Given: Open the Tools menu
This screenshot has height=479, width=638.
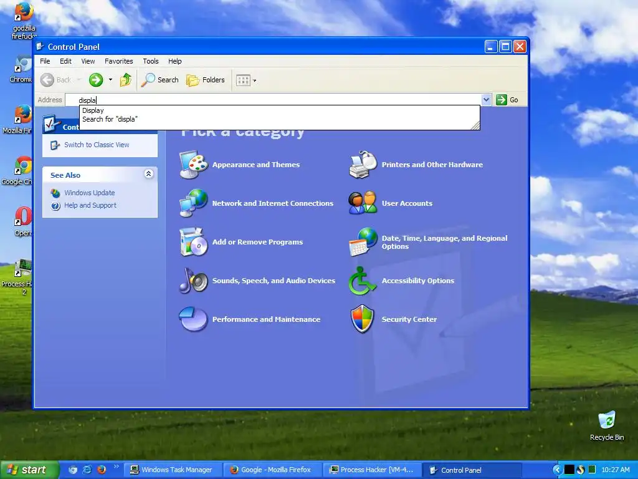Looking at the screenshot, I should 151,61.
